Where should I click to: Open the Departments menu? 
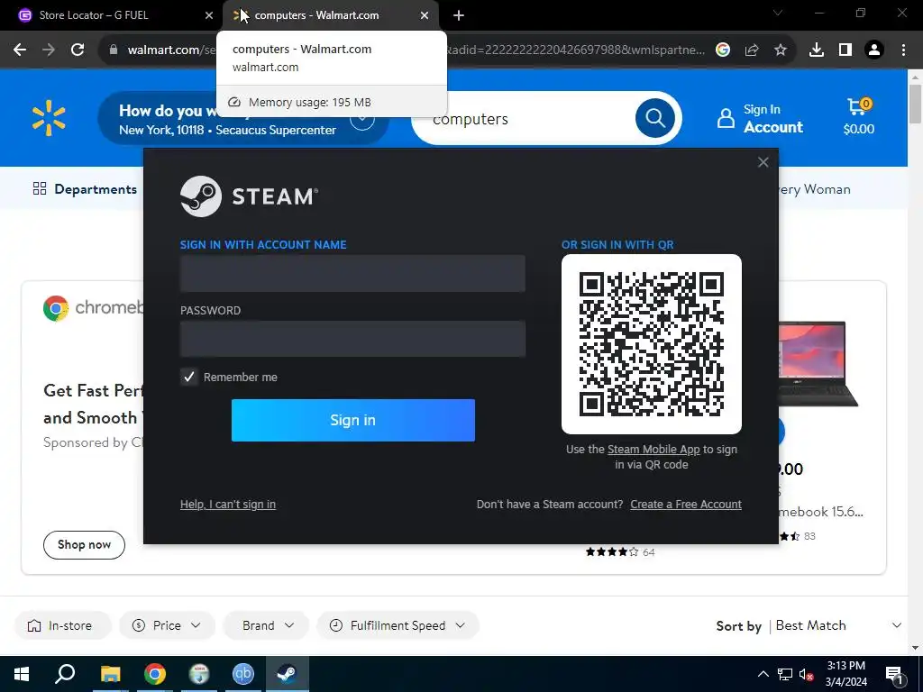[86, 189]
